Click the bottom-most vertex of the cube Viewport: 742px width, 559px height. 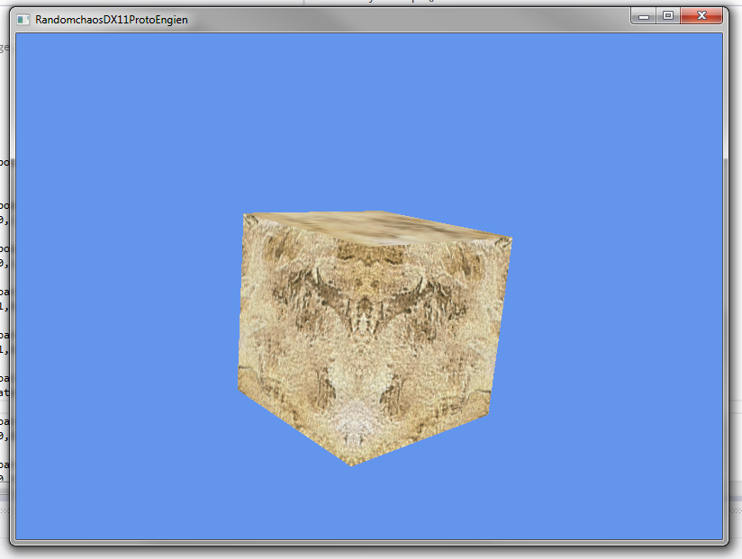(x=351, y=465)
